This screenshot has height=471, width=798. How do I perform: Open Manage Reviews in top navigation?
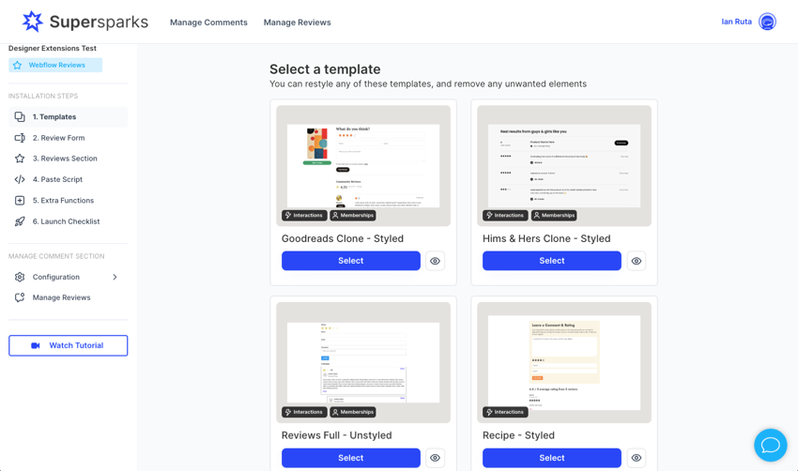point(298,23)
